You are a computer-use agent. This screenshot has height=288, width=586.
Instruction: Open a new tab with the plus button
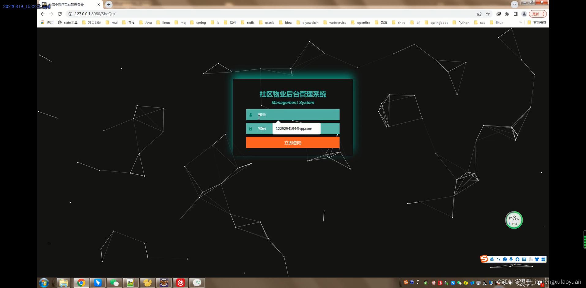(x=109, y=5)
